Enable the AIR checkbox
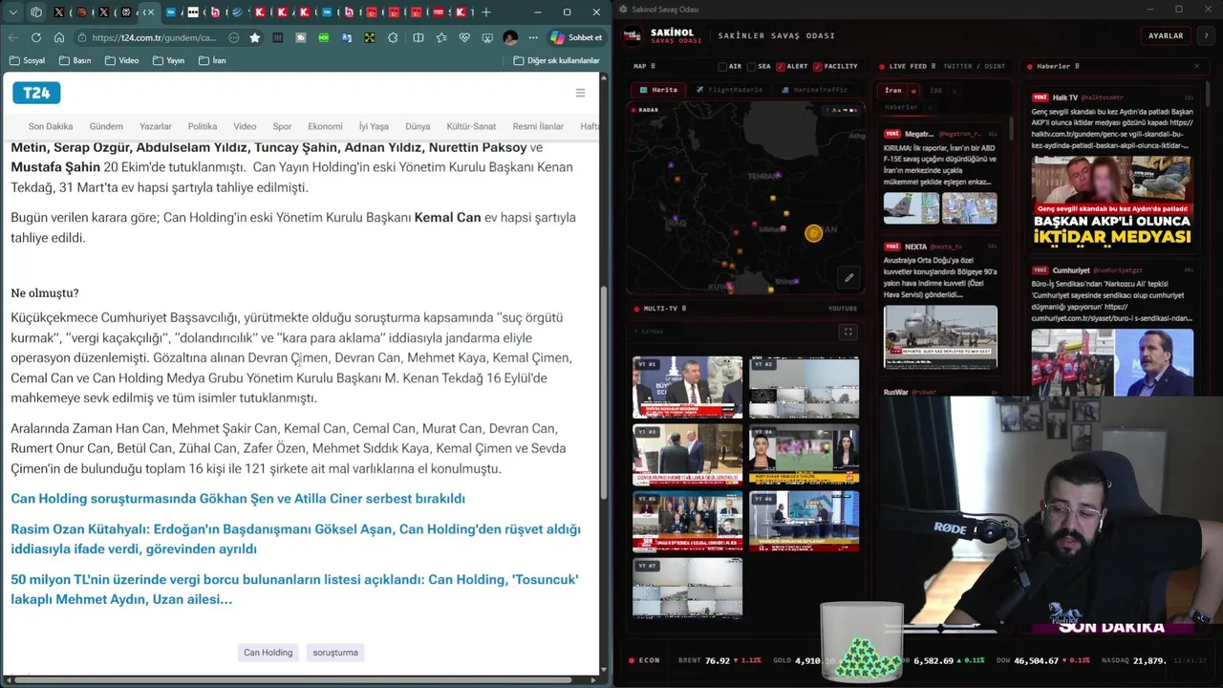Screen dimensions: 1223x688 pos(723,67)
